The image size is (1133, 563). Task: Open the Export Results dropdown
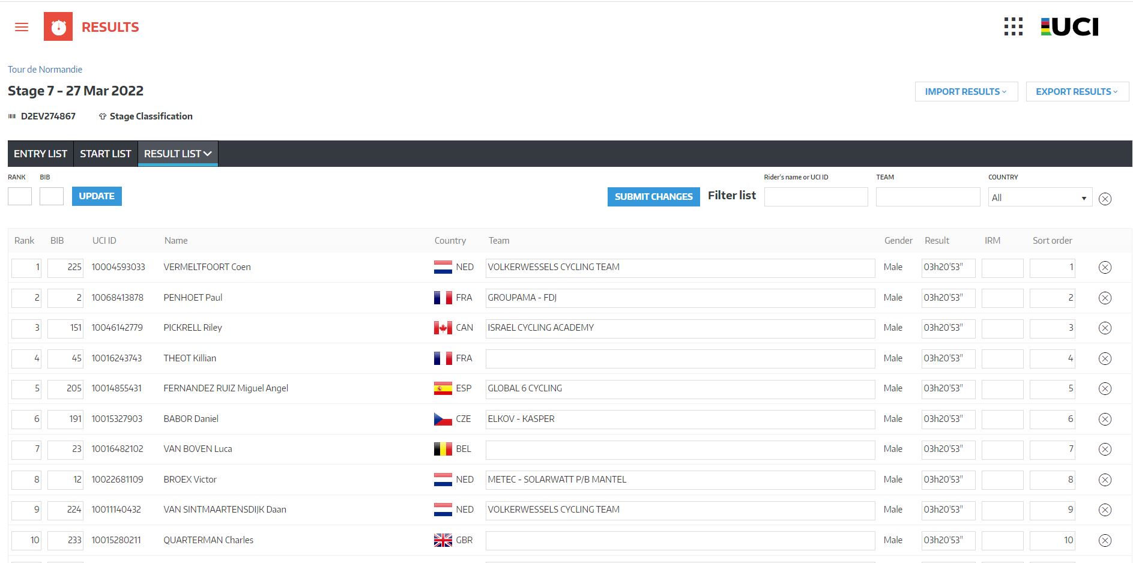1077,92
